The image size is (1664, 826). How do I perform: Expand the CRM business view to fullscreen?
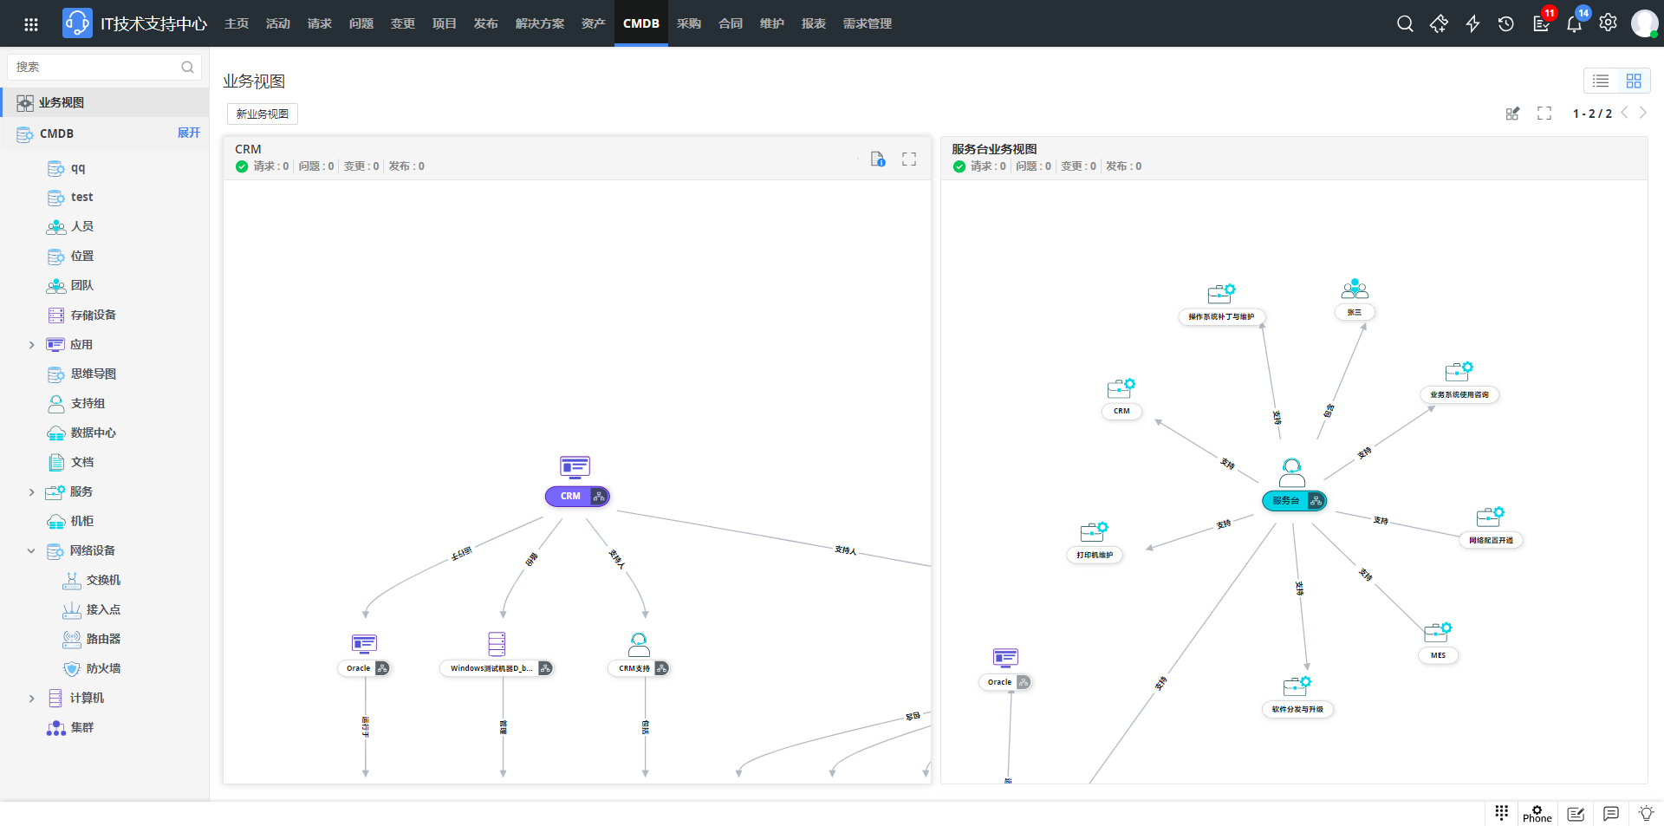909,159
